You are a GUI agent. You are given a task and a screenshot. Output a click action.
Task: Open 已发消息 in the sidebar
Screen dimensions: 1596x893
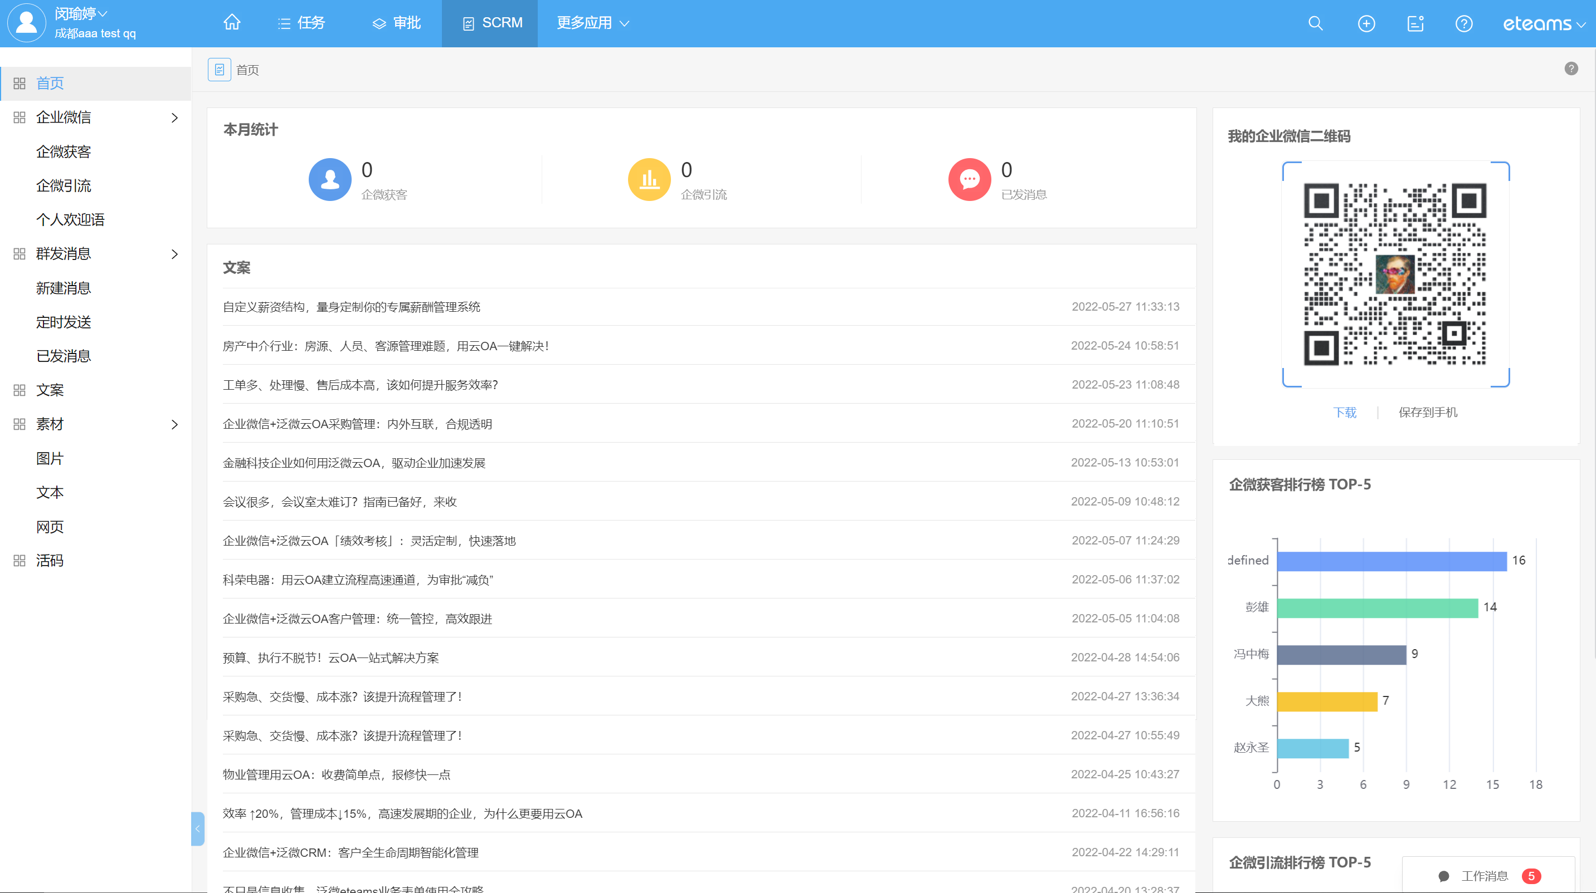[63, 356]
